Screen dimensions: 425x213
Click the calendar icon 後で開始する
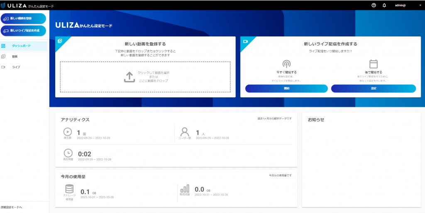373,64
